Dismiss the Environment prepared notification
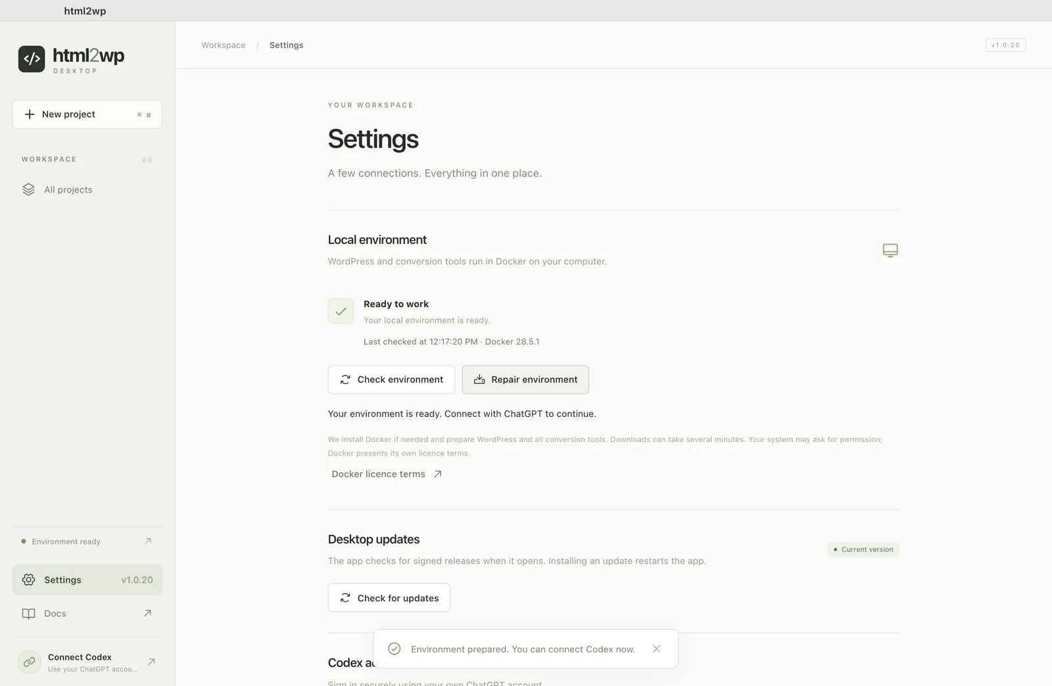This screenshot has height=686, width=1052. tap(656, 649)
